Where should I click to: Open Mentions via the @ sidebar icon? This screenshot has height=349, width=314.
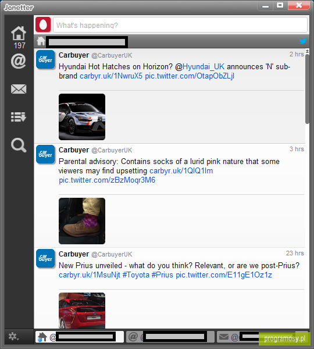[19, 61]
